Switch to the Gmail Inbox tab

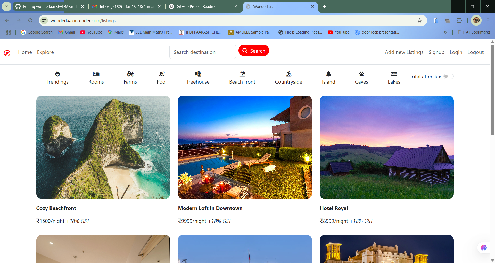click(126, 6)
